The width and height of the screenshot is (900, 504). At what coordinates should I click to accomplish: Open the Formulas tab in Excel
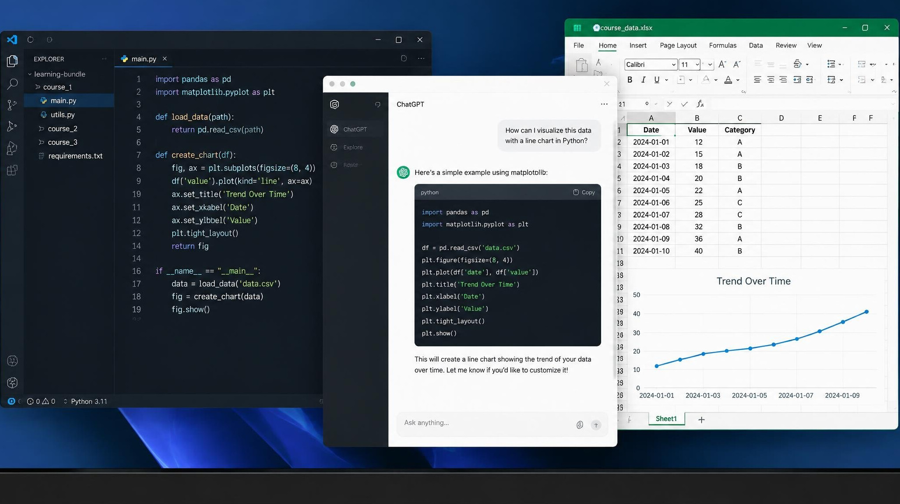pyautogui.click(x=722, y=45)
